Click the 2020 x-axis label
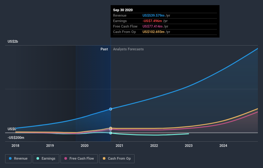 85,146
